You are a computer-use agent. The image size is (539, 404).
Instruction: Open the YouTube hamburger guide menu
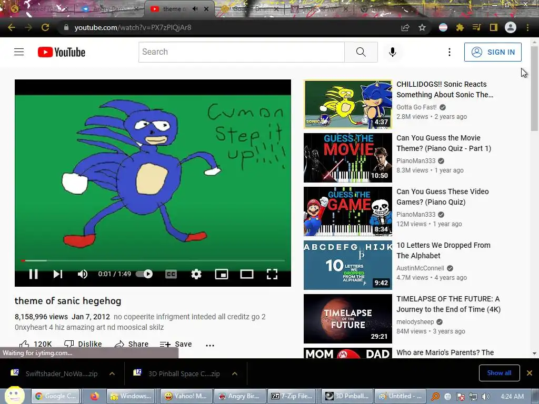point(19,52)
